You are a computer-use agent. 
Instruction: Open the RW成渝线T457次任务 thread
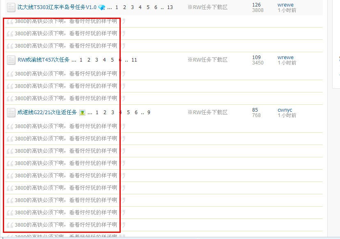pyautogui.click(x=44, y=60)
